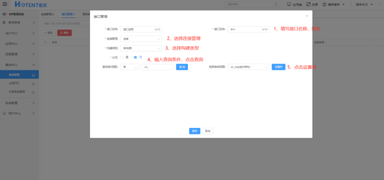The width and height of the screenshot is (384, 180).
Task: Star the 集成管理 menu item
Action: click(x=33, y=76)
